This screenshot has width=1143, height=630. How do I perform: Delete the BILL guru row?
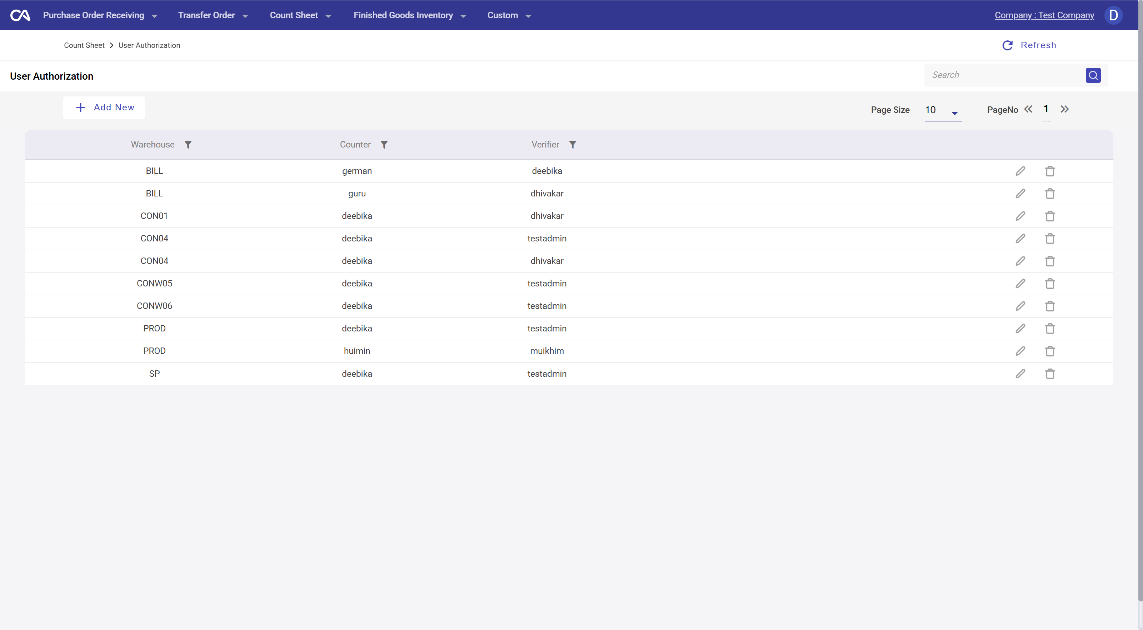click(x=1050, y=194)
